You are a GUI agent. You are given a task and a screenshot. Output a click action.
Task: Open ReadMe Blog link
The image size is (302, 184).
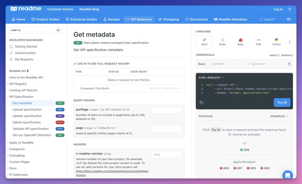pos(89,9)
